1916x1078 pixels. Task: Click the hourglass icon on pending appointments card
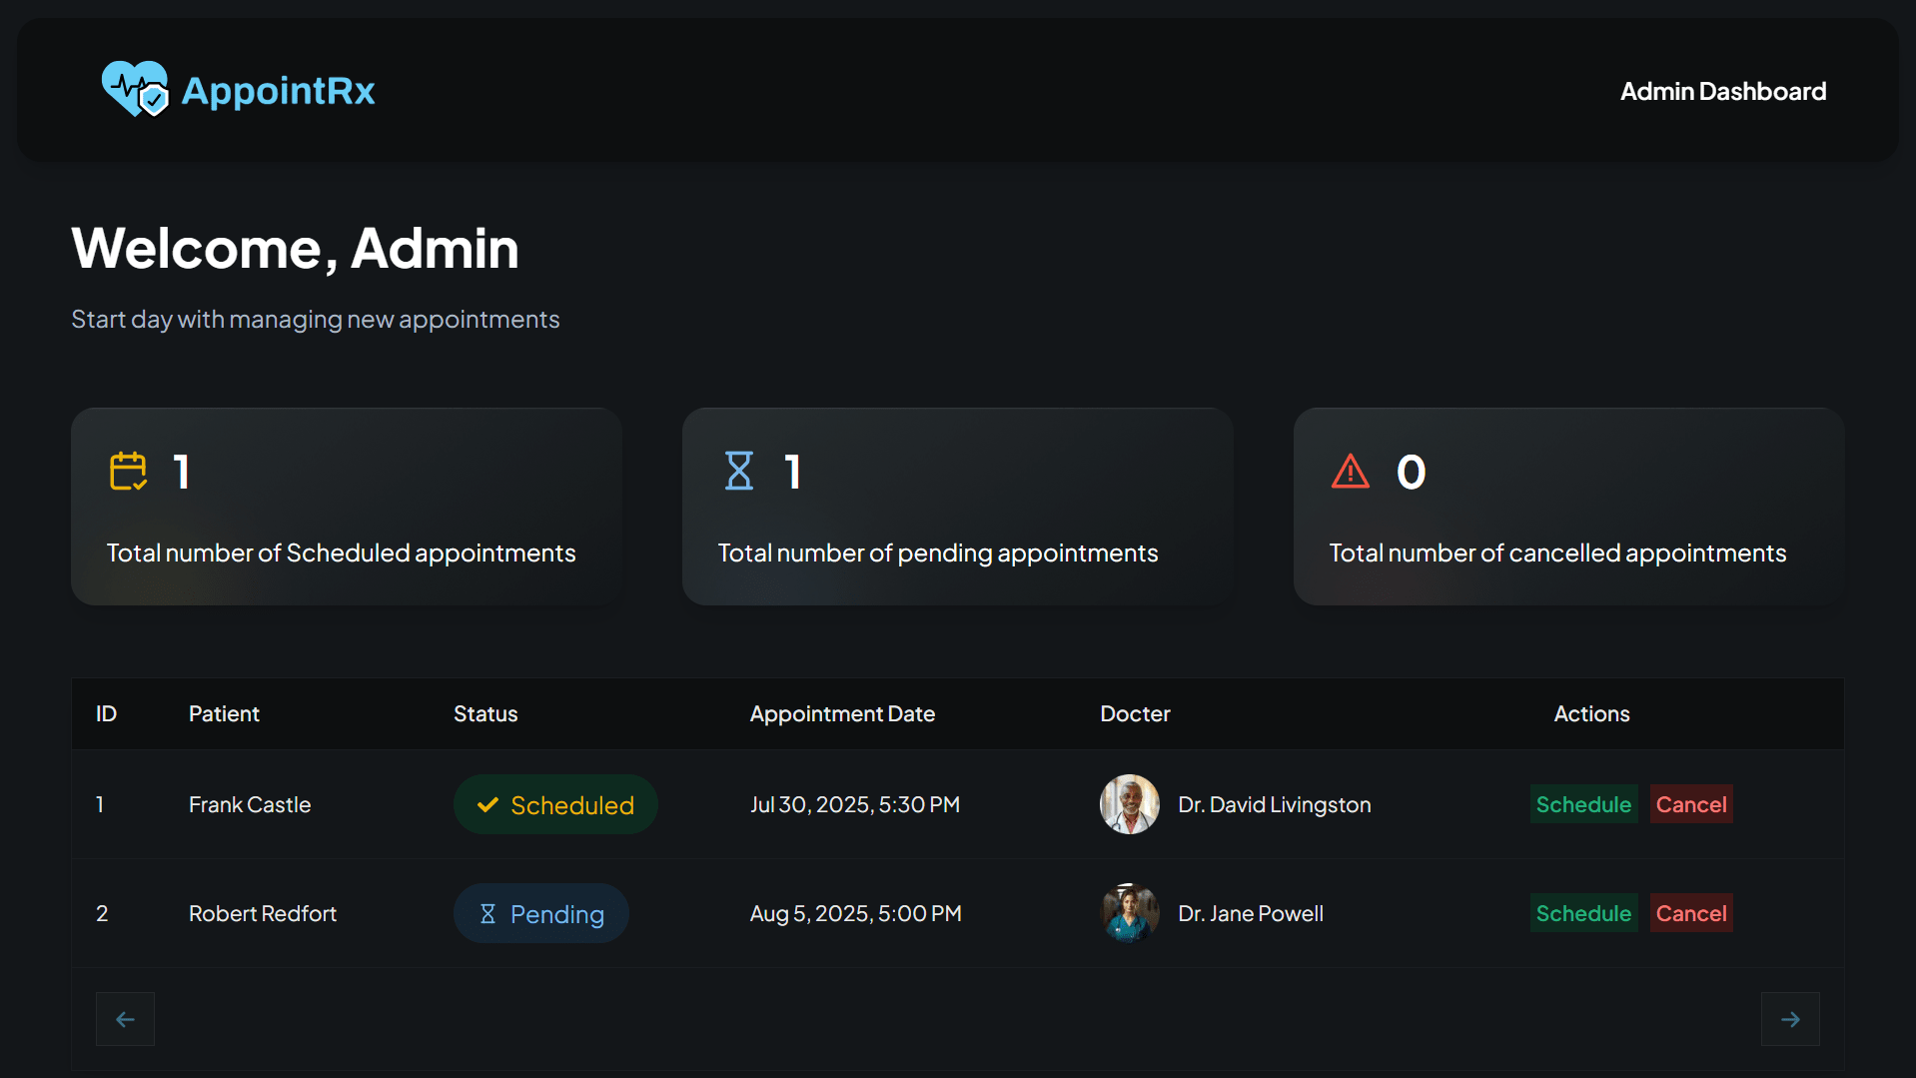click(x=739, y=471)
